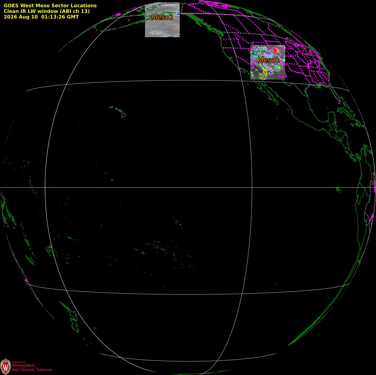The height and width of the screenshot is (375, 376).
Task: Click the Atmospheric and Oceanic Sciences text
Action: (x=32, y=367)
